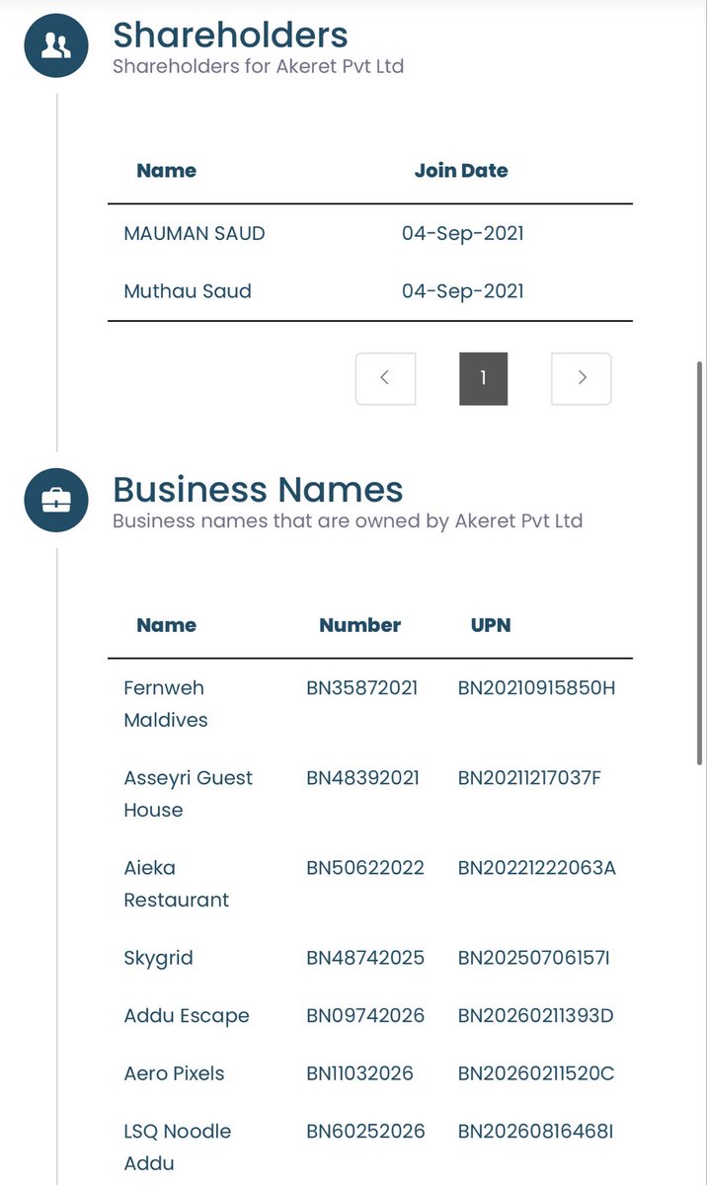Select page 1 in pagination
This screenshot has height=1185, width=707.
483,378
